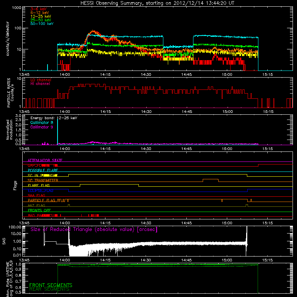Select the orange "6-12 keV" legend label
This screenshot has height=297, width=297.
click(39, 13)
